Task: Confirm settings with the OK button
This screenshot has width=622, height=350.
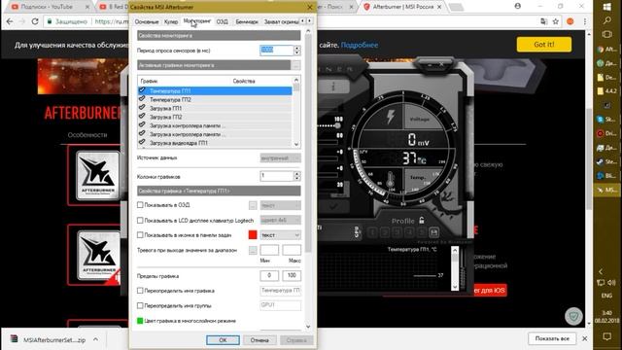Action: click(223, 340)
